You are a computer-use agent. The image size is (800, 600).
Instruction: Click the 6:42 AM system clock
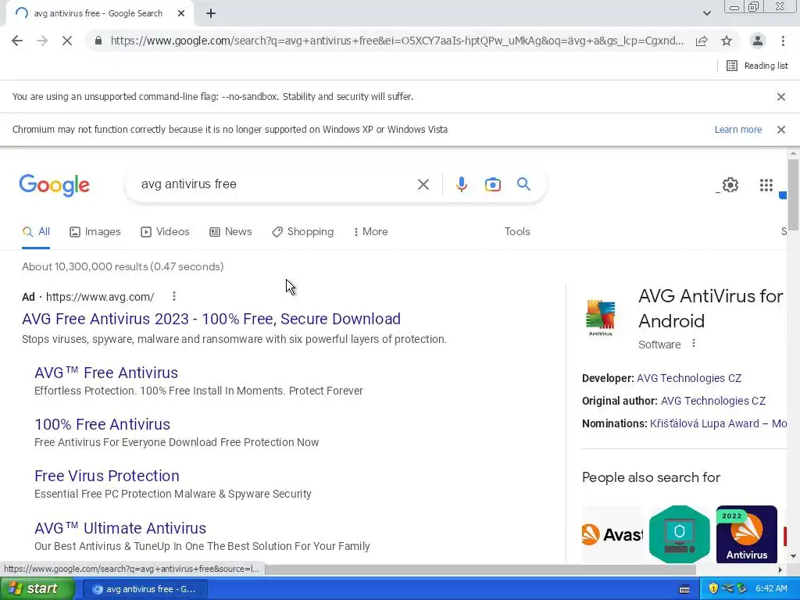[771, 589]
